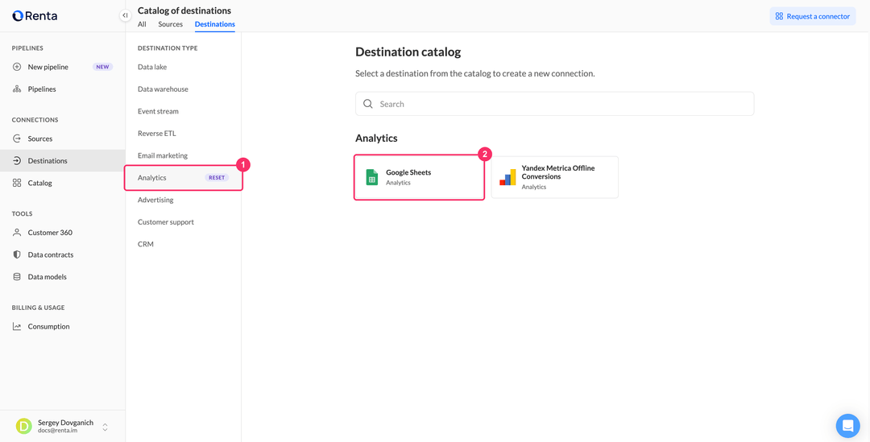Collapse the sidebar using the arrow button
This screenshot has width=870, height=442.
pyautogui.click(x=126, y=15)
